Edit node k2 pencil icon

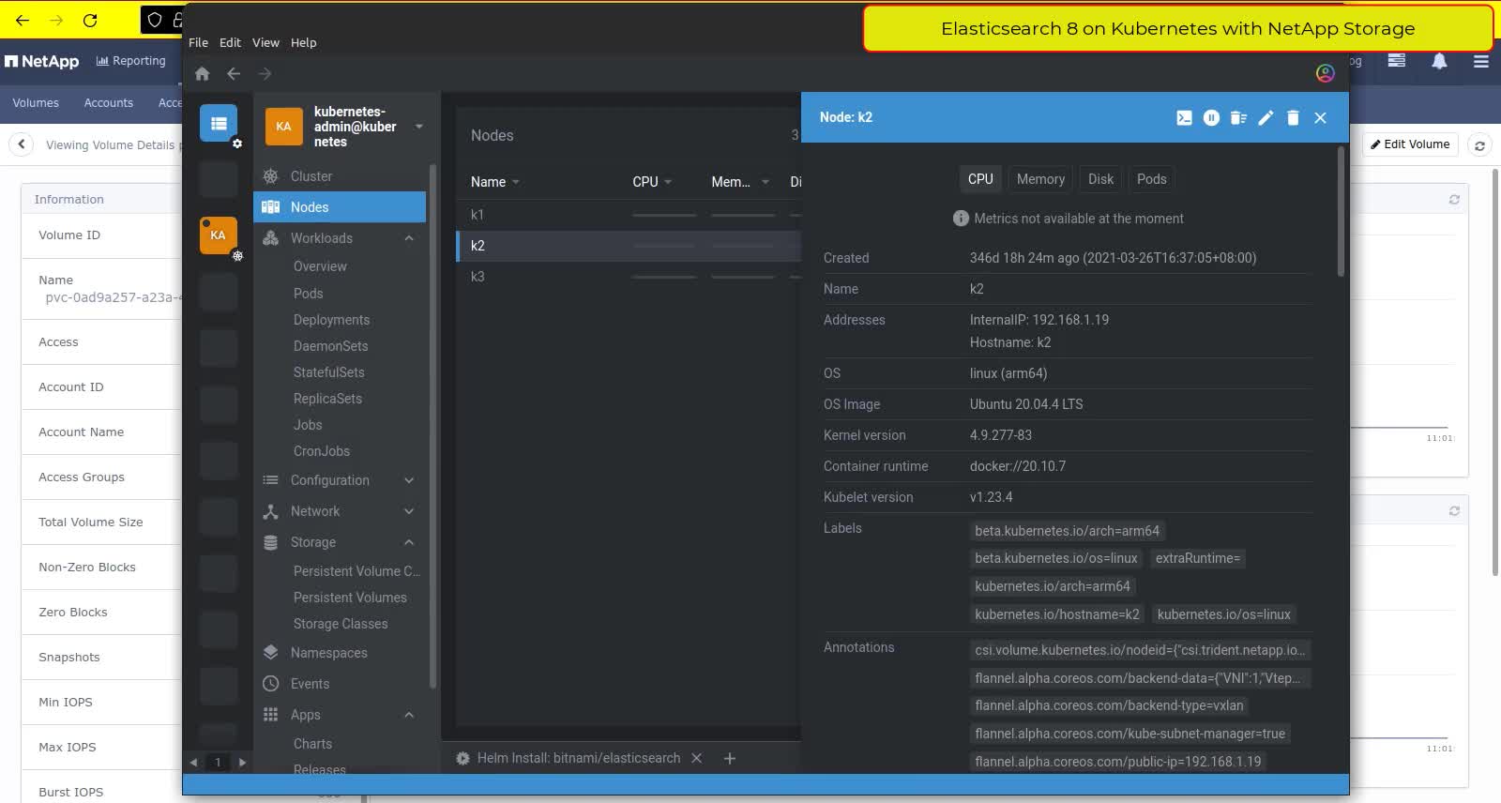tap(1266, 117)
